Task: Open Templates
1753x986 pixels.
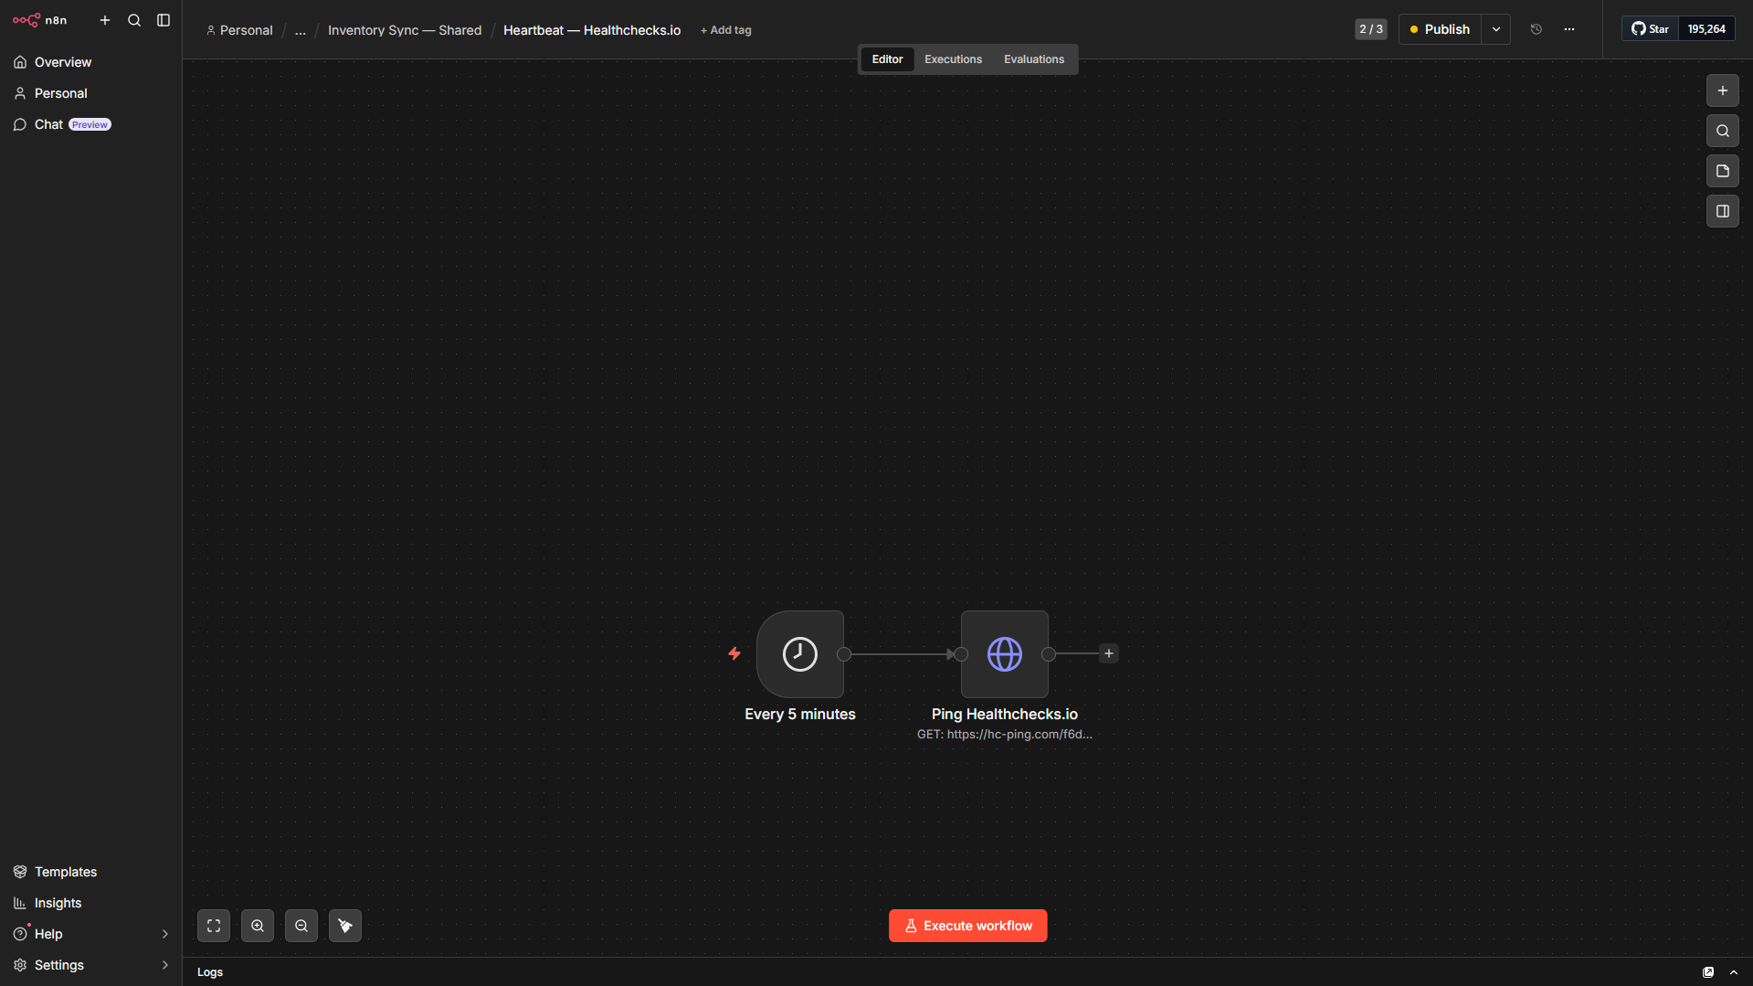Action: tap(90, 872)
